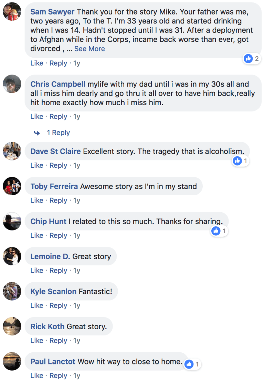The image size is (264, 382).
Task: Open Chris Campbell's avatar photo
Action: [x=12, y=84]
